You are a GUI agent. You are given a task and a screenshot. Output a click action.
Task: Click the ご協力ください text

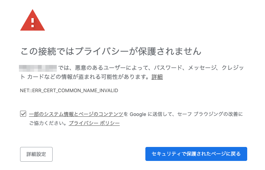pyautogui.click(x=46, y=123)
